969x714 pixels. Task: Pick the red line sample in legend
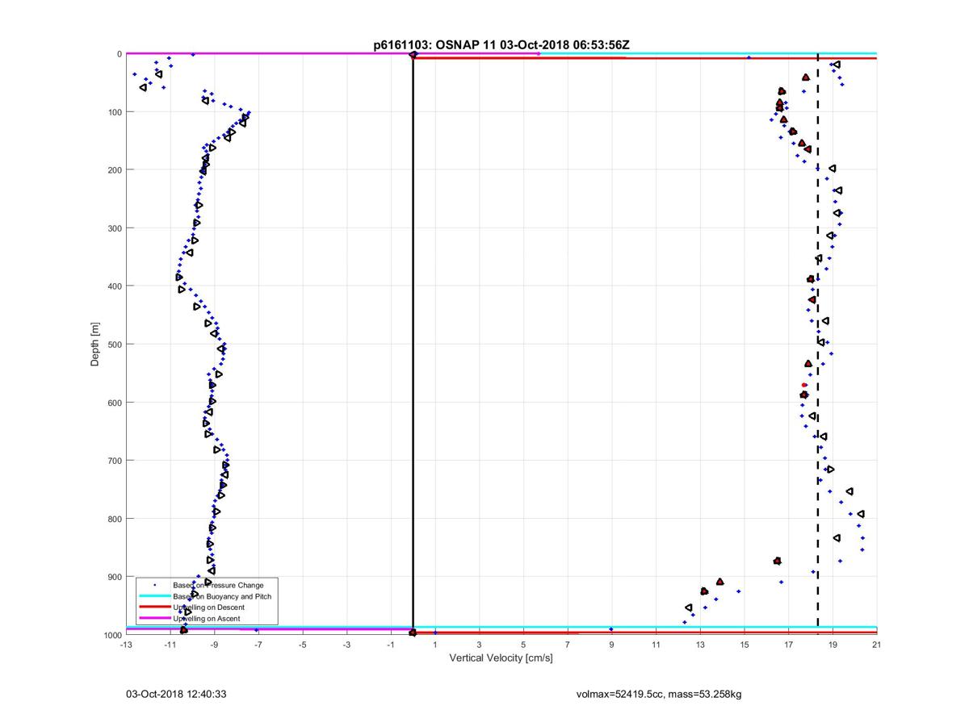(154, 608)
